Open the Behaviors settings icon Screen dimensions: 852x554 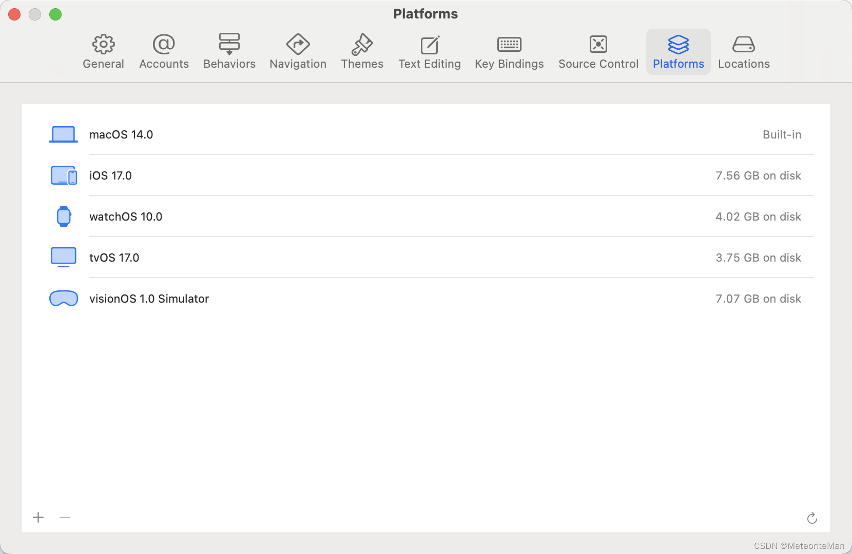[229, 45]
